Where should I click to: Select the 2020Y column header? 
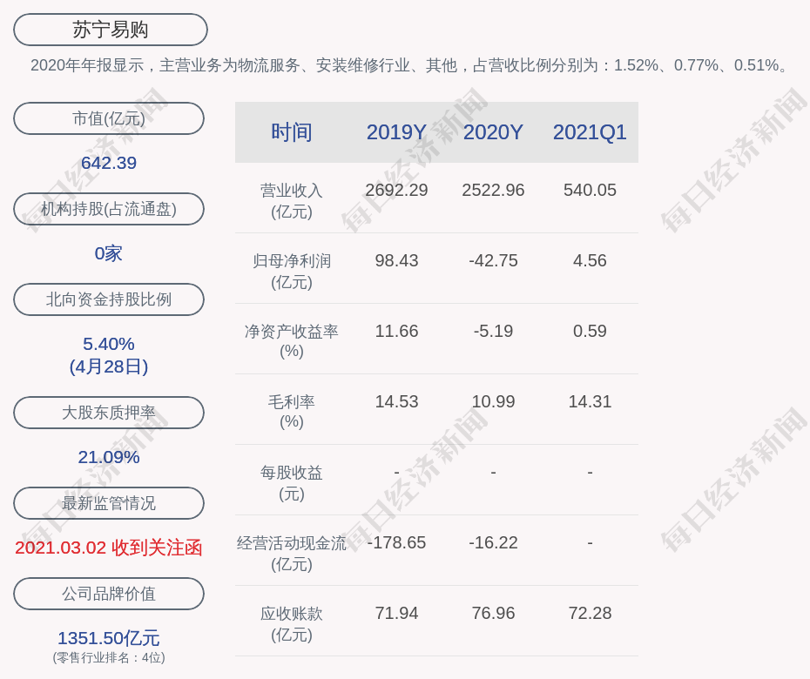tap(493, 132)
